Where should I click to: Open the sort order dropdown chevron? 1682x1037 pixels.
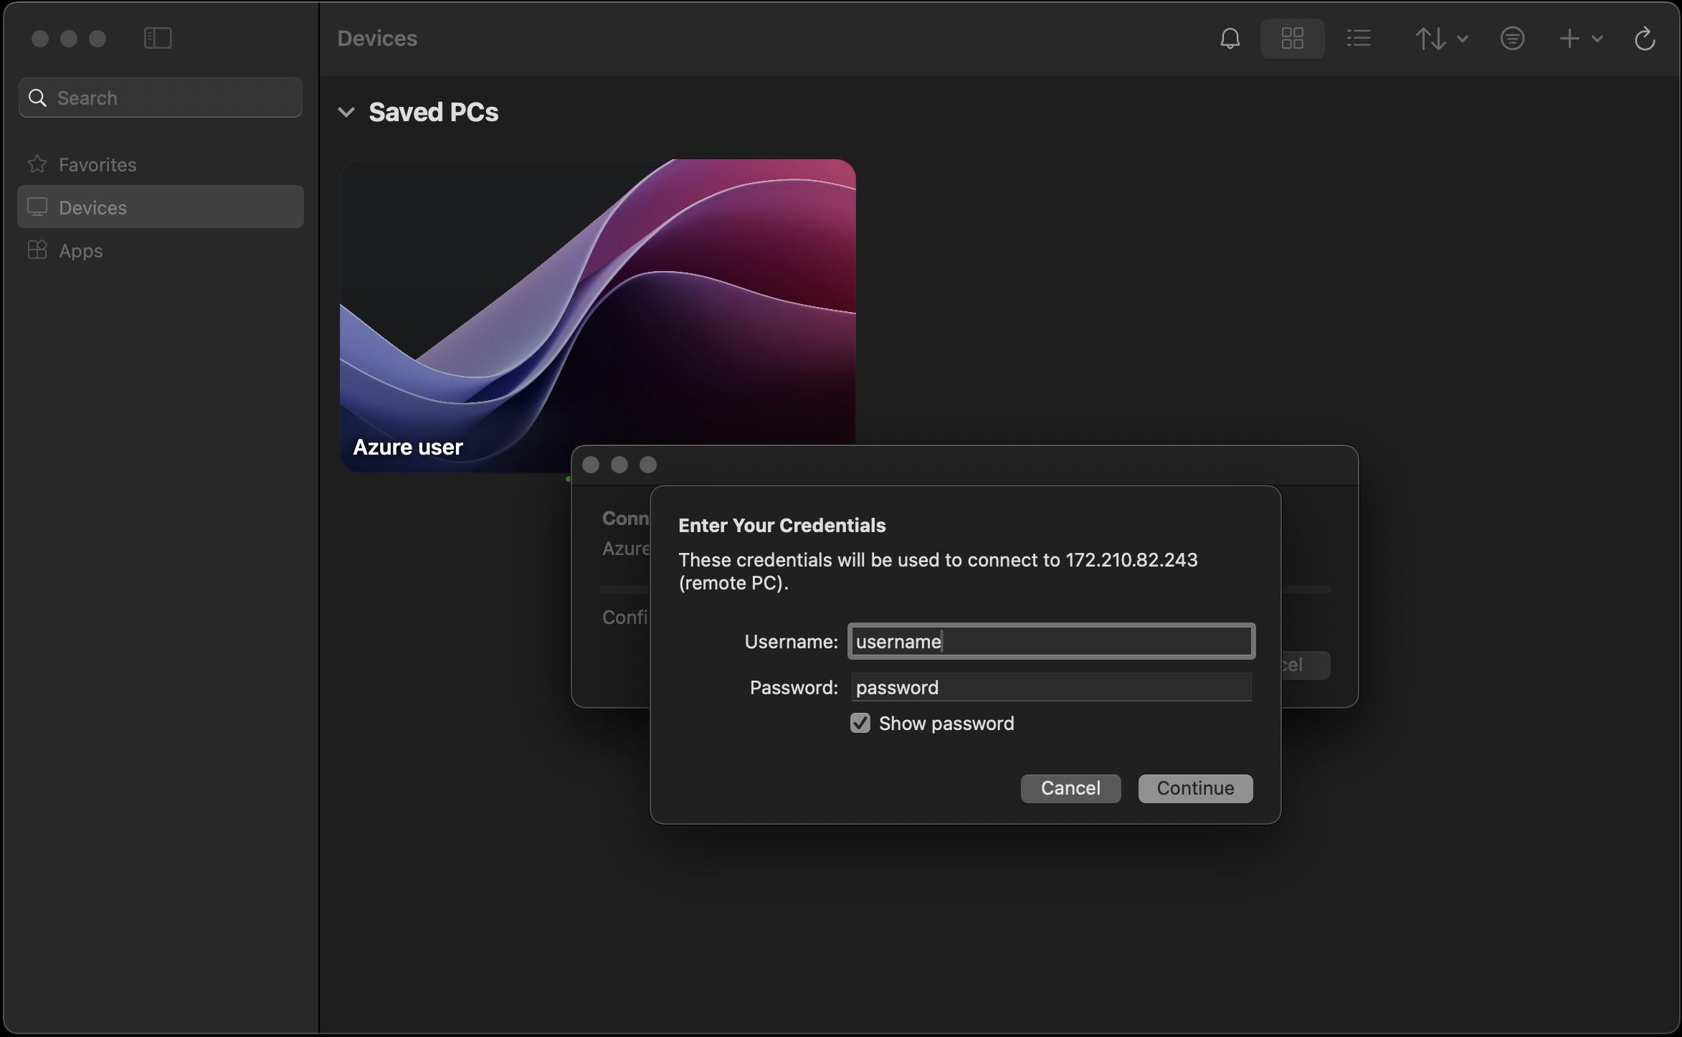coord(1463,39)
